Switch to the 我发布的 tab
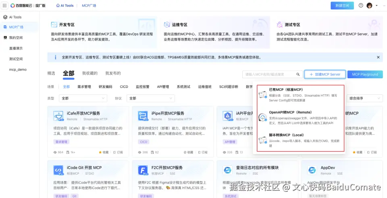Screen dimensions: 387x198 113,73
